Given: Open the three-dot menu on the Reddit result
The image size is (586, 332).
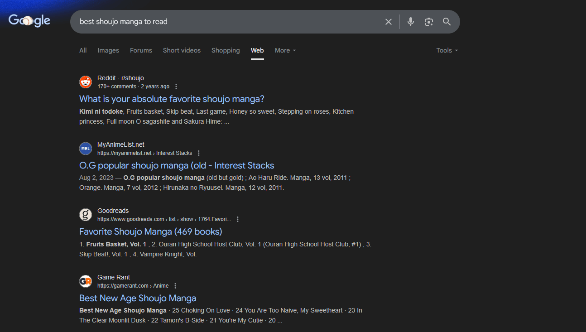Looking at the screenshot, I should pyautogui.click(x=176, y=86).
